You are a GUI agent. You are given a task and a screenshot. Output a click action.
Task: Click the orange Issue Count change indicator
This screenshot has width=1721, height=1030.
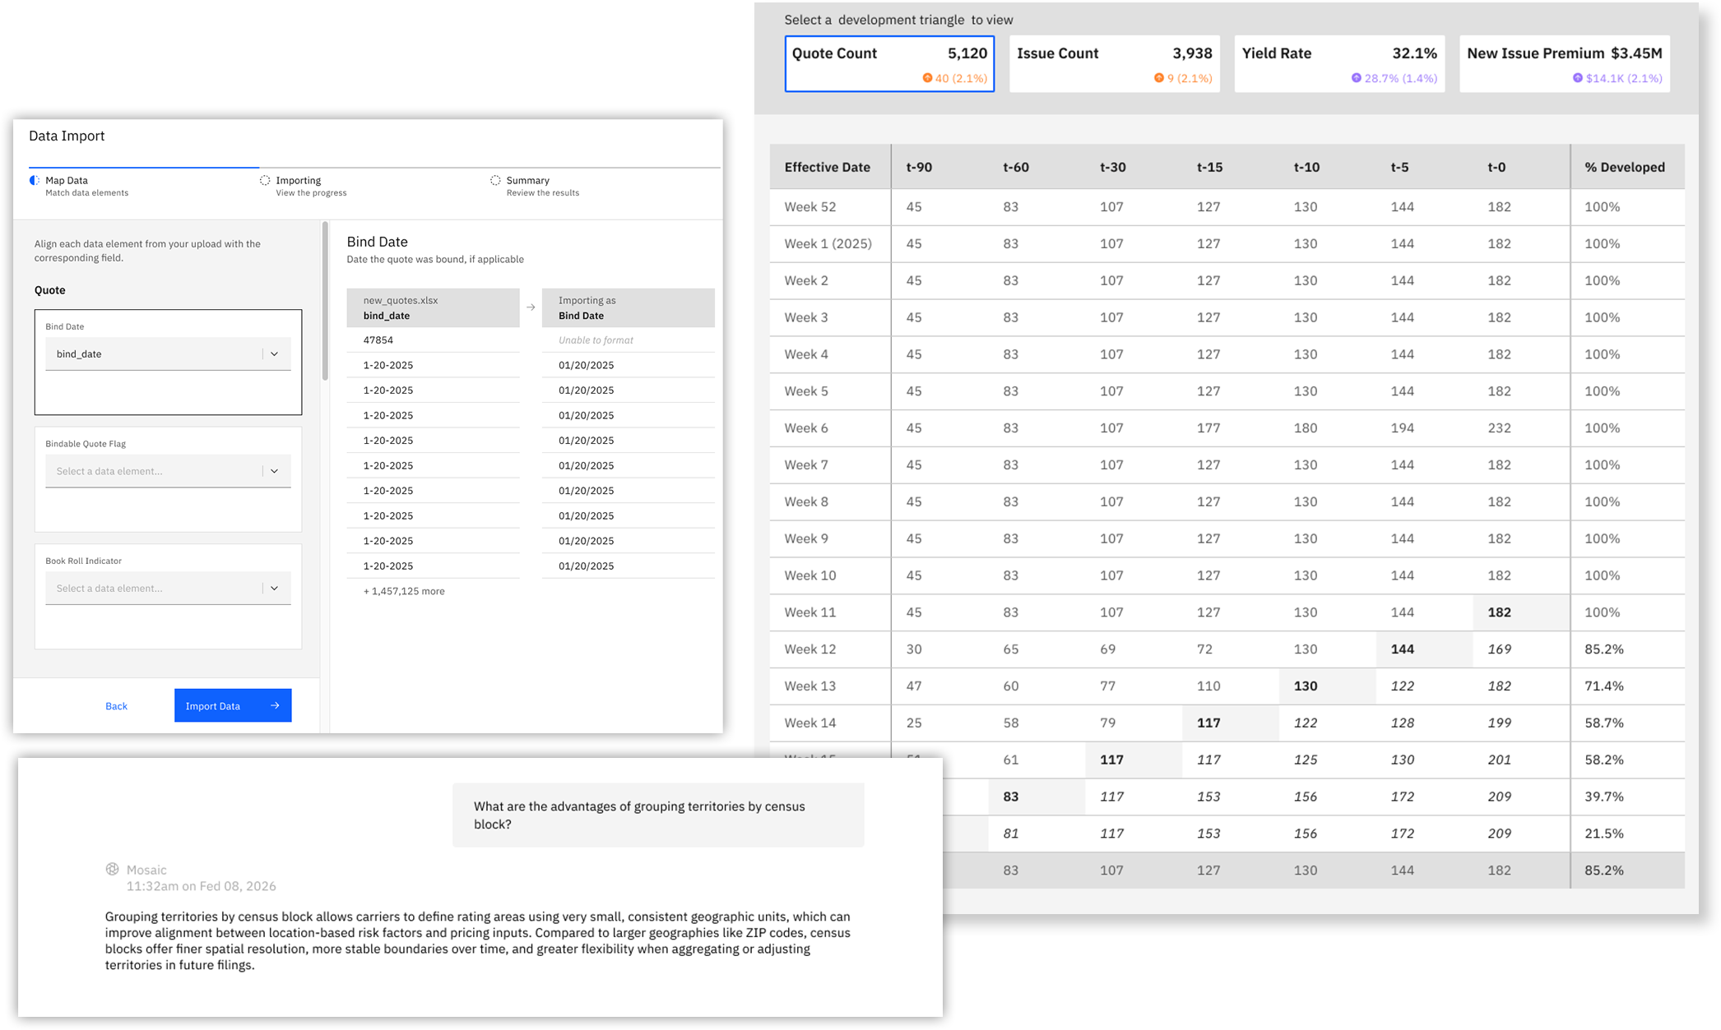(x=1158, y=78)
